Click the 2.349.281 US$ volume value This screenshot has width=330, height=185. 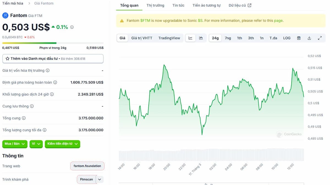(91, 94)
